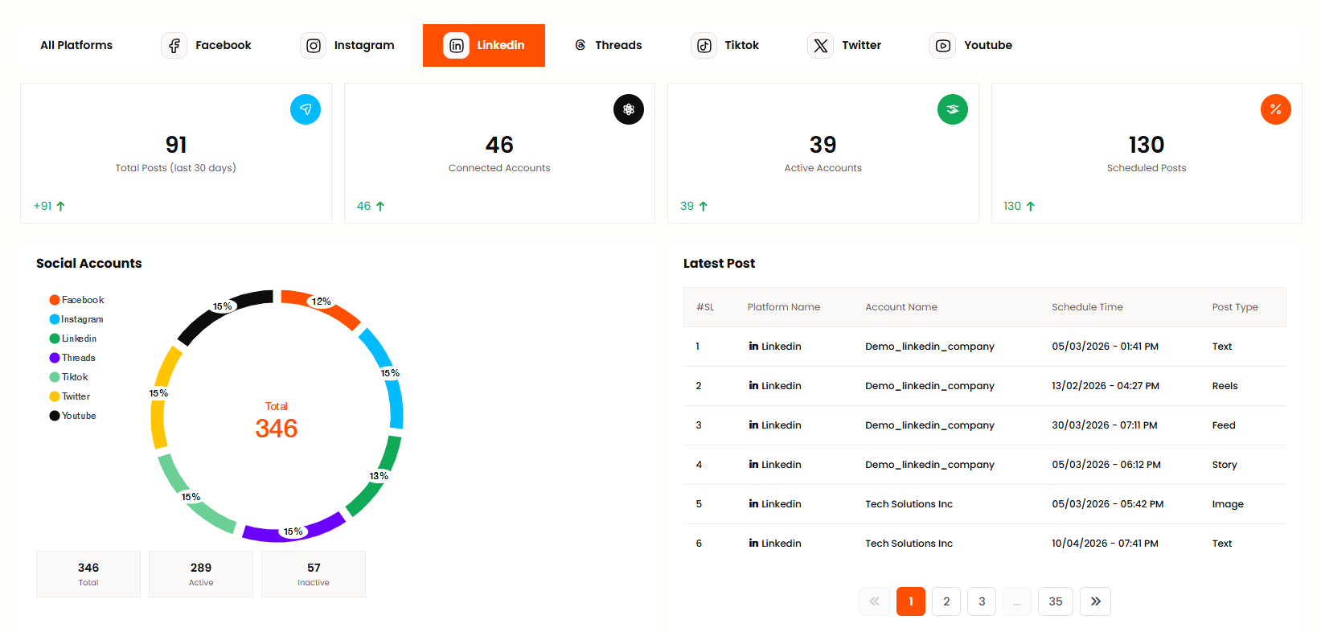Click Linkedin icon in table row 6

pos(753,543)
